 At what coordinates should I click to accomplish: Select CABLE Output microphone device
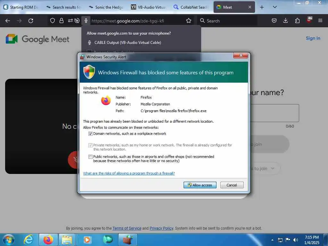pyautogui.click(x=127, y=43)
